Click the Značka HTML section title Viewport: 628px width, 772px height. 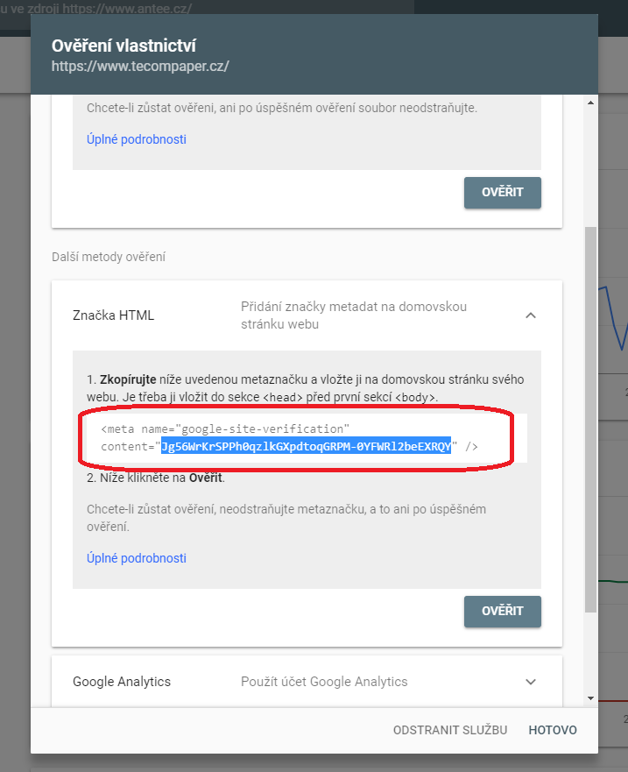[113, 315]
